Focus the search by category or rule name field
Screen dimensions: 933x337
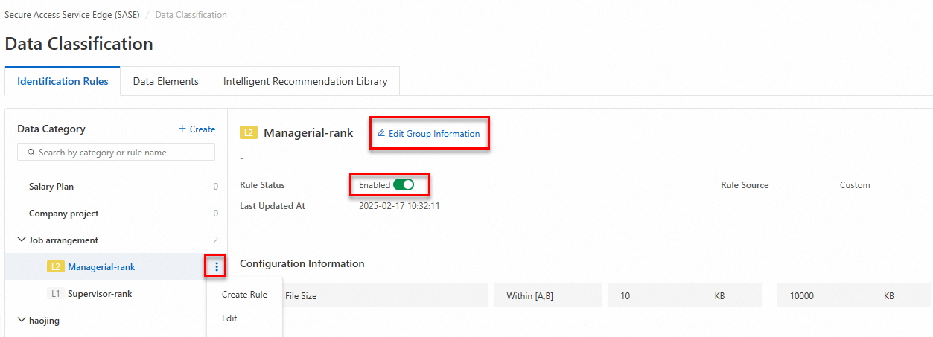[x=116, y=153]
